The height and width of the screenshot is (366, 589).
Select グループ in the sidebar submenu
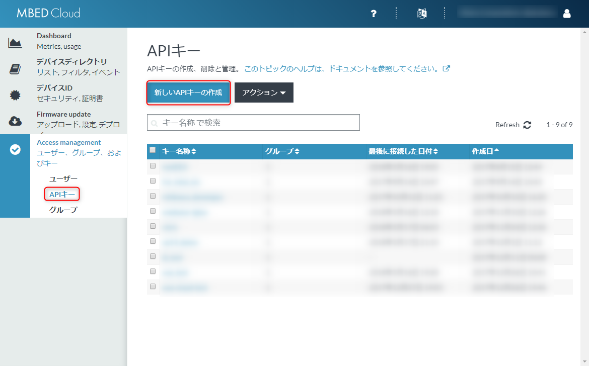(63, 210)
